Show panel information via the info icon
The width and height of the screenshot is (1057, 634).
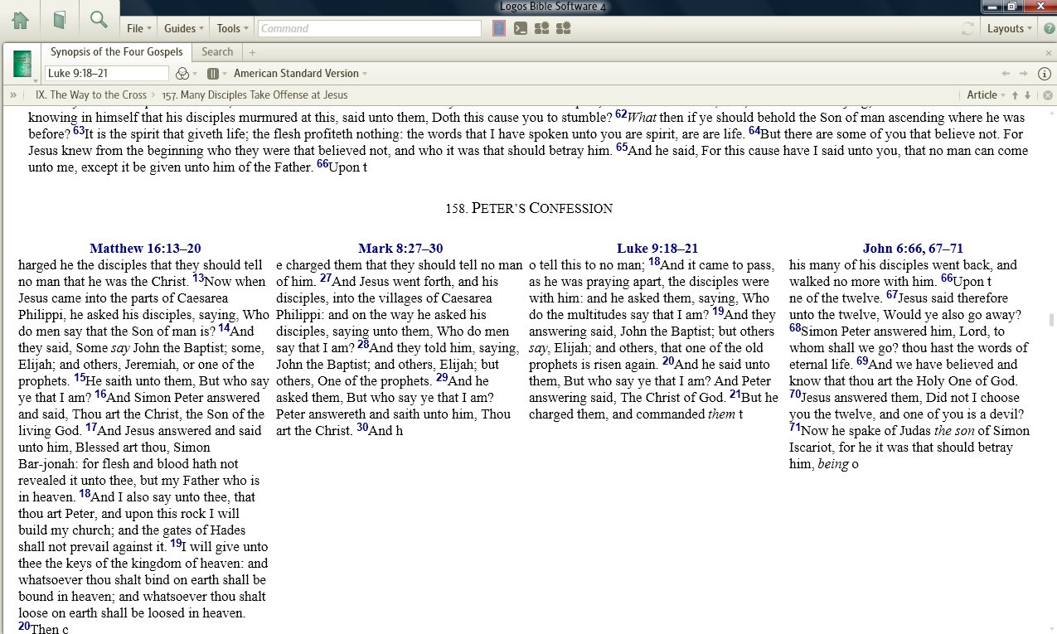pos(1045,73)
